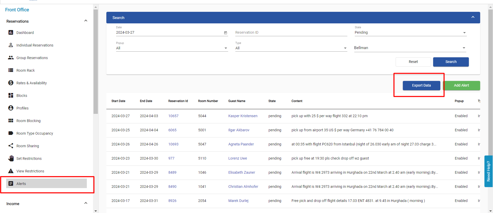This screenshot has height=213, width=493.
Task: Click the Add Alert button
Action: pyautogui.click(x=461, y=86)
